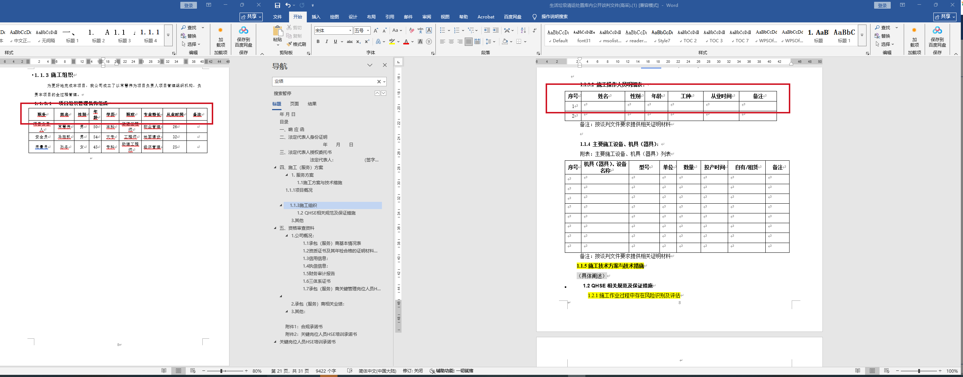Click the clear formatting eraser icon
Viewport: 963px width, 377px height.
click(x=412, y=31)
